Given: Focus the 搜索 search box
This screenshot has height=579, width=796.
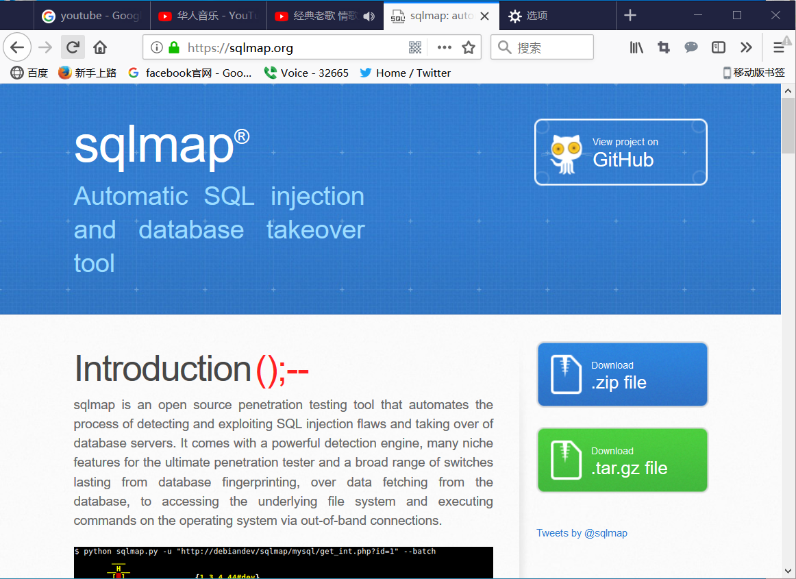Looking at the screenshot, I should (542, 48).
